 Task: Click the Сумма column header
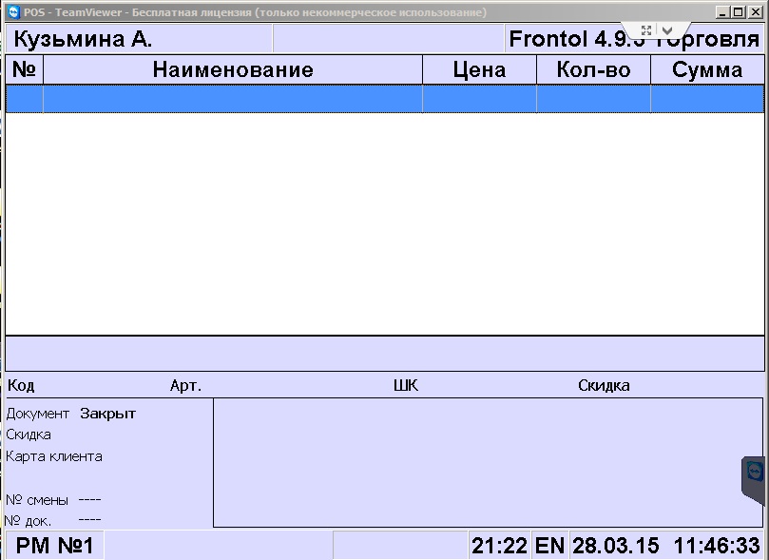pos(707,70)
